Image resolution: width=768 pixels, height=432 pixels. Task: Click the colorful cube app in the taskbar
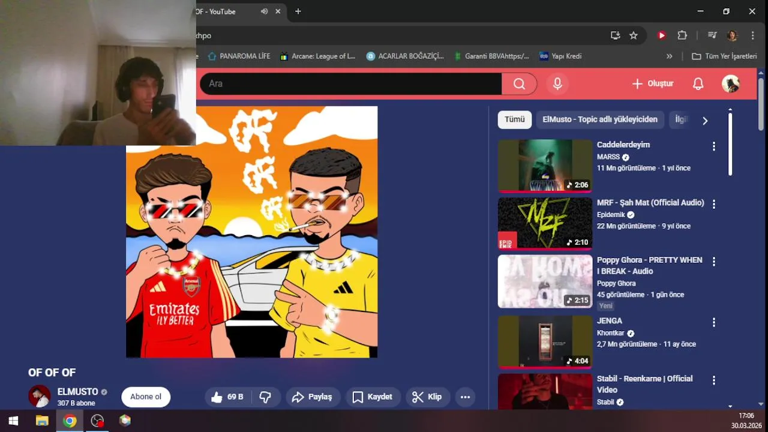coord(125,421)
